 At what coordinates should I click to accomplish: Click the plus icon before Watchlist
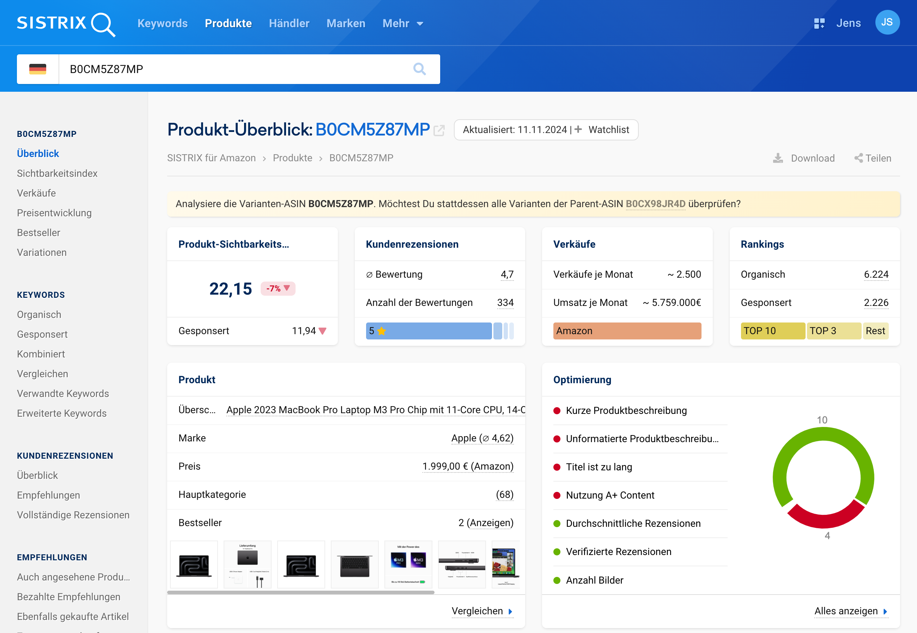click(578, 129)
